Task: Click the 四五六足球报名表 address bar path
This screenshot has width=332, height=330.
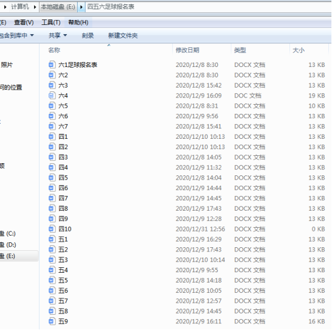Action: coord(111,7)
